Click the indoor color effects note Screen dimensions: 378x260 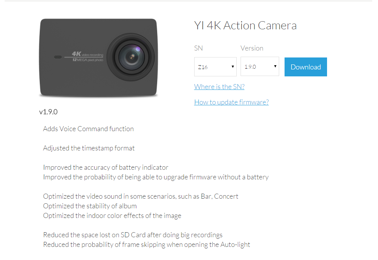(112, 216)
